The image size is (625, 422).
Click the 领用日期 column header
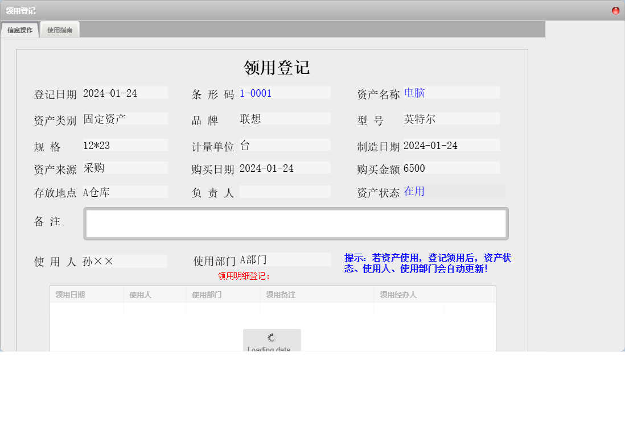(x=85, y=294)
